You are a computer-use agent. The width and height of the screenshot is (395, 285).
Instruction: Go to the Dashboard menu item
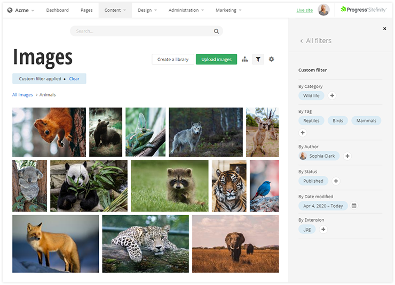click(57, 10)
